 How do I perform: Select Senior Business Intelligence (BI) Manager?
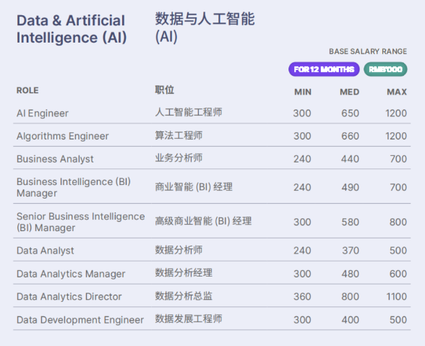(x=81, y=222)
